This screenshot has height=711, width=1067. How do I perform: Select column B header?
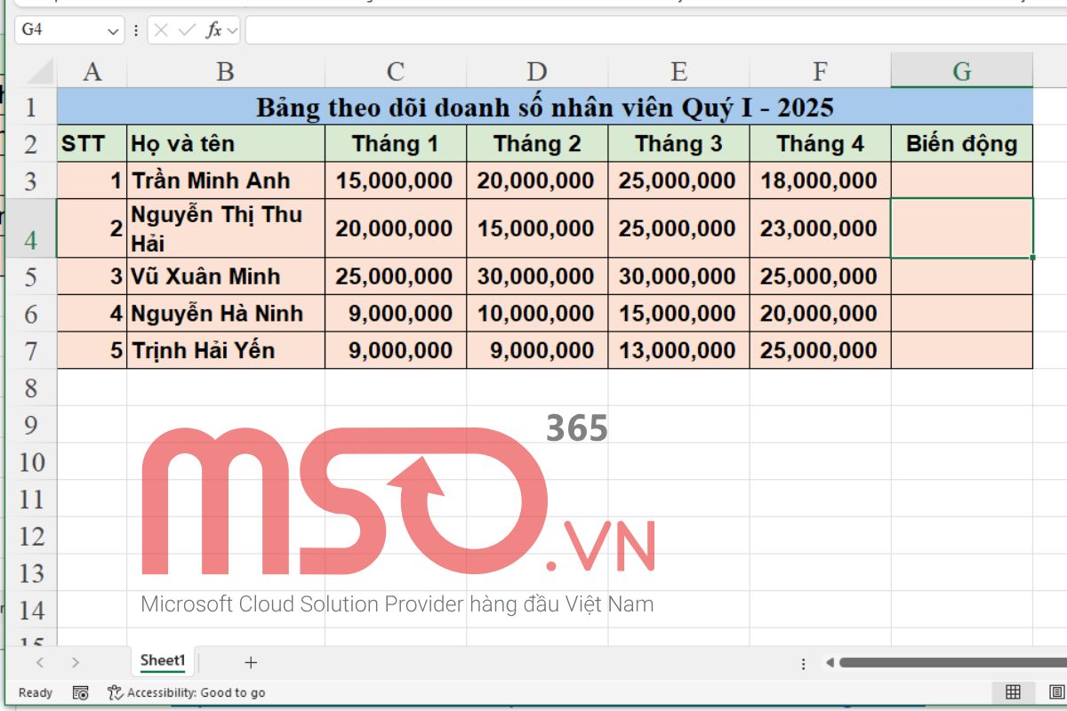[226, 71]
